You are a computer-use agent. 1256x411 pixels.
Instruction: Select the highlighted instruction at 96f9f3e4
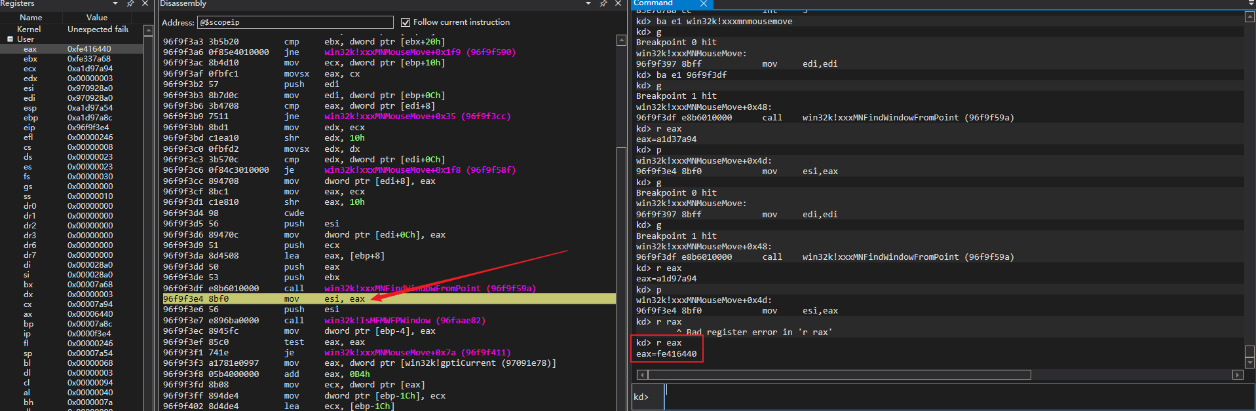(389, 299)
